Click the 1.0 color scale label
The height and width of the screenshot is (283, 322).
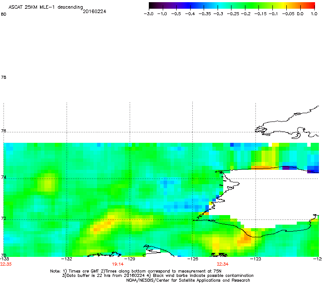click(x=314, y=14)
